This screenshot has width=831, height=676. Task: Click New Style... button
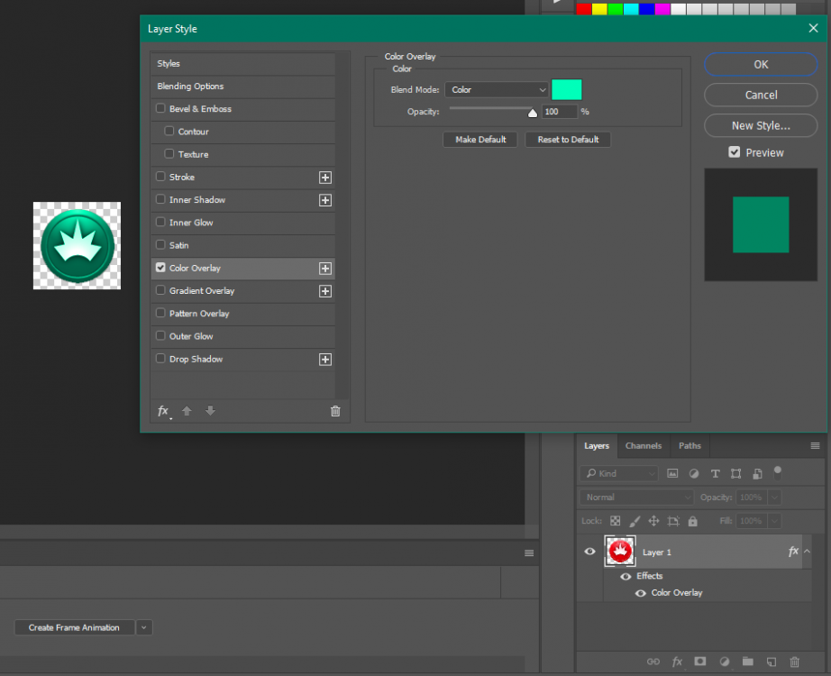(x=761, y=125)
